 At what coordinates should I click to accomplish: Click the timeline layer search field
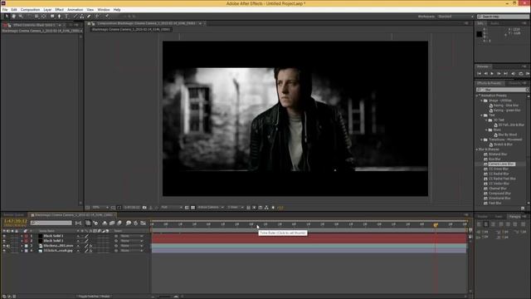point(51,223)
